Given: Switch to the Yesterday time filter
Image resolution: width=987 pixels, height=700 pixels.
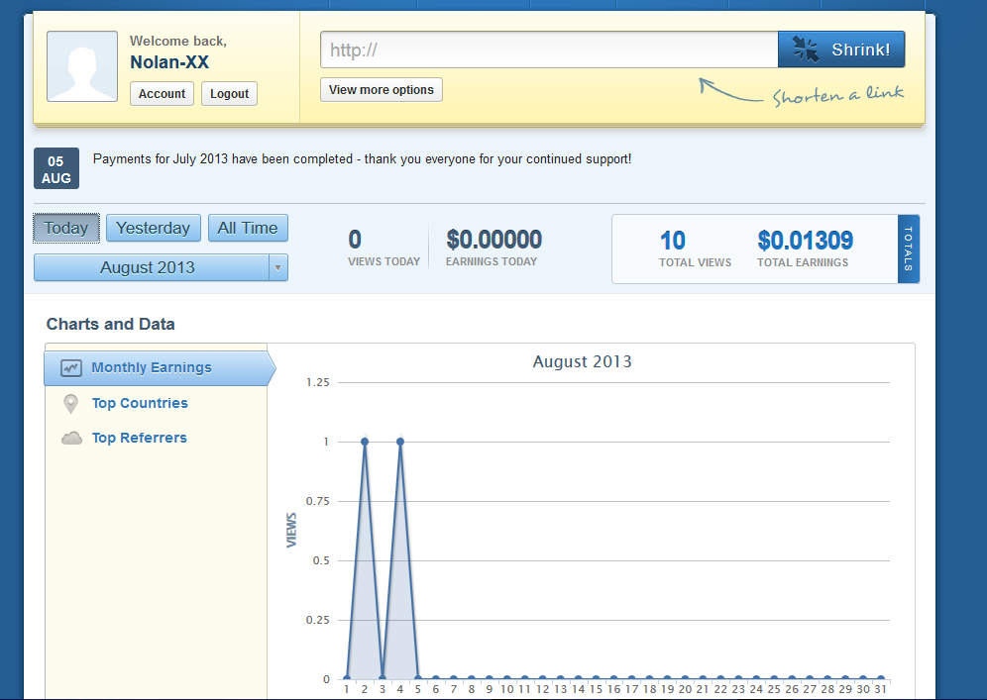Looking at the screenshot, I should pyautogui.click(x=153, y=228).
